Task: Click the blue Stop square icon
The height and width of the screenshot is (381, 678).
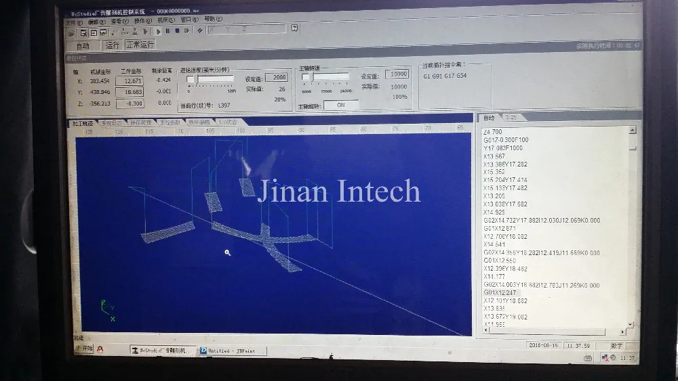Action: 177,31
